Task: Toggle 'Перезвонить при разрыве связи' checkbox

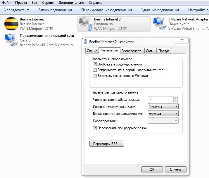Action: [95, 128]
